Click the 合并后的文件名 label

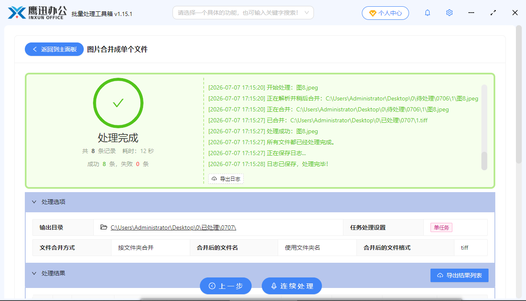pos(217,248)
